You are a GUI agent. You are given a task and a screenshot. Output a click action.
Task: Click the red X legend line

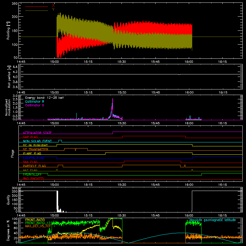tap(37, 6)
